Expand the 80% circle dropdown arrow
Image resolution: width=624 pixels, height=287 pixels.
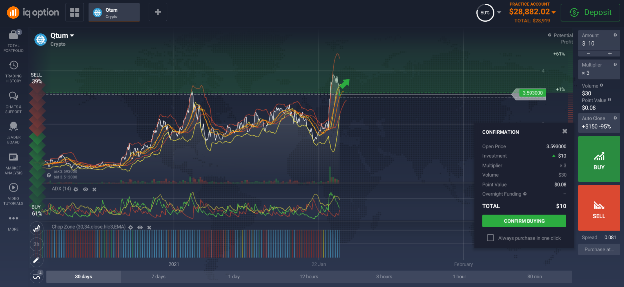499,12
